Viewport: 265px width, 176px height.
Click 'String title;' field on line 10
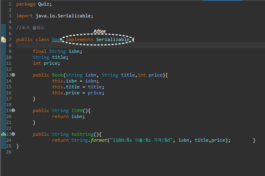50,57
